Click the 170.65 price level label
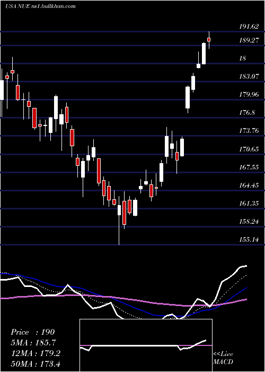Viewport: 265px width, 372px height. 249,149
